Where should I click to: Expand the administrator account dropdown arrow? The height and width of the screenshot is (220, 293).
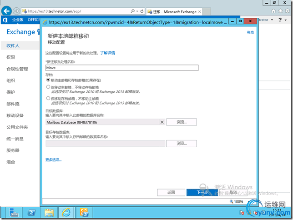[272, 20]
